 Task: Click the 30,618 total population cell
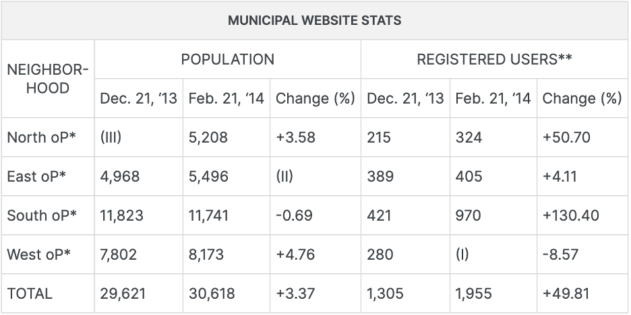pos(211,293)
